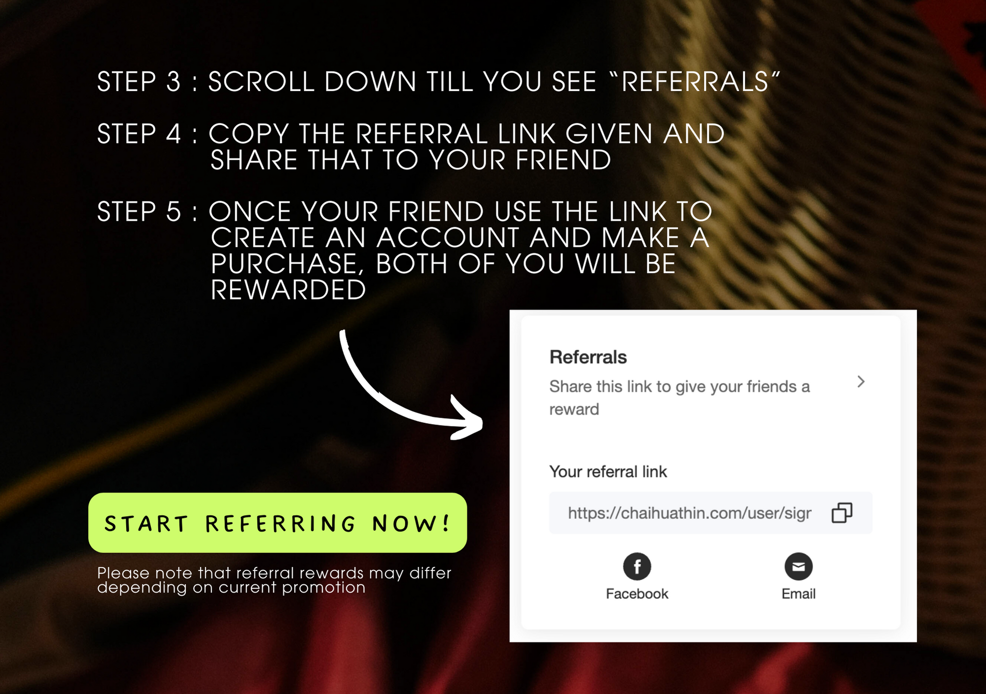Click the Start Referring Now button

[278, 523]
